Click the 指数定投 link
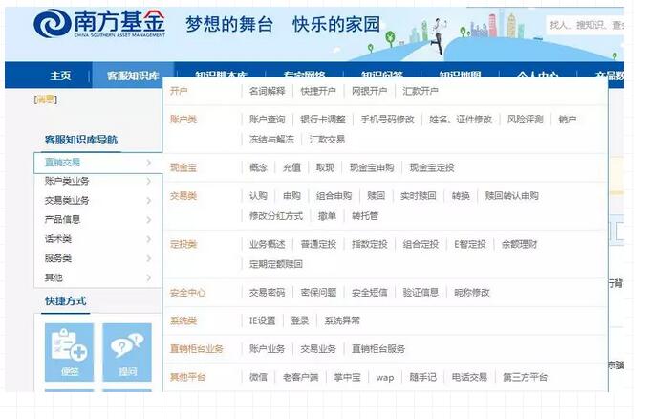The image size is (647, 419). click(x=370, y=244)
